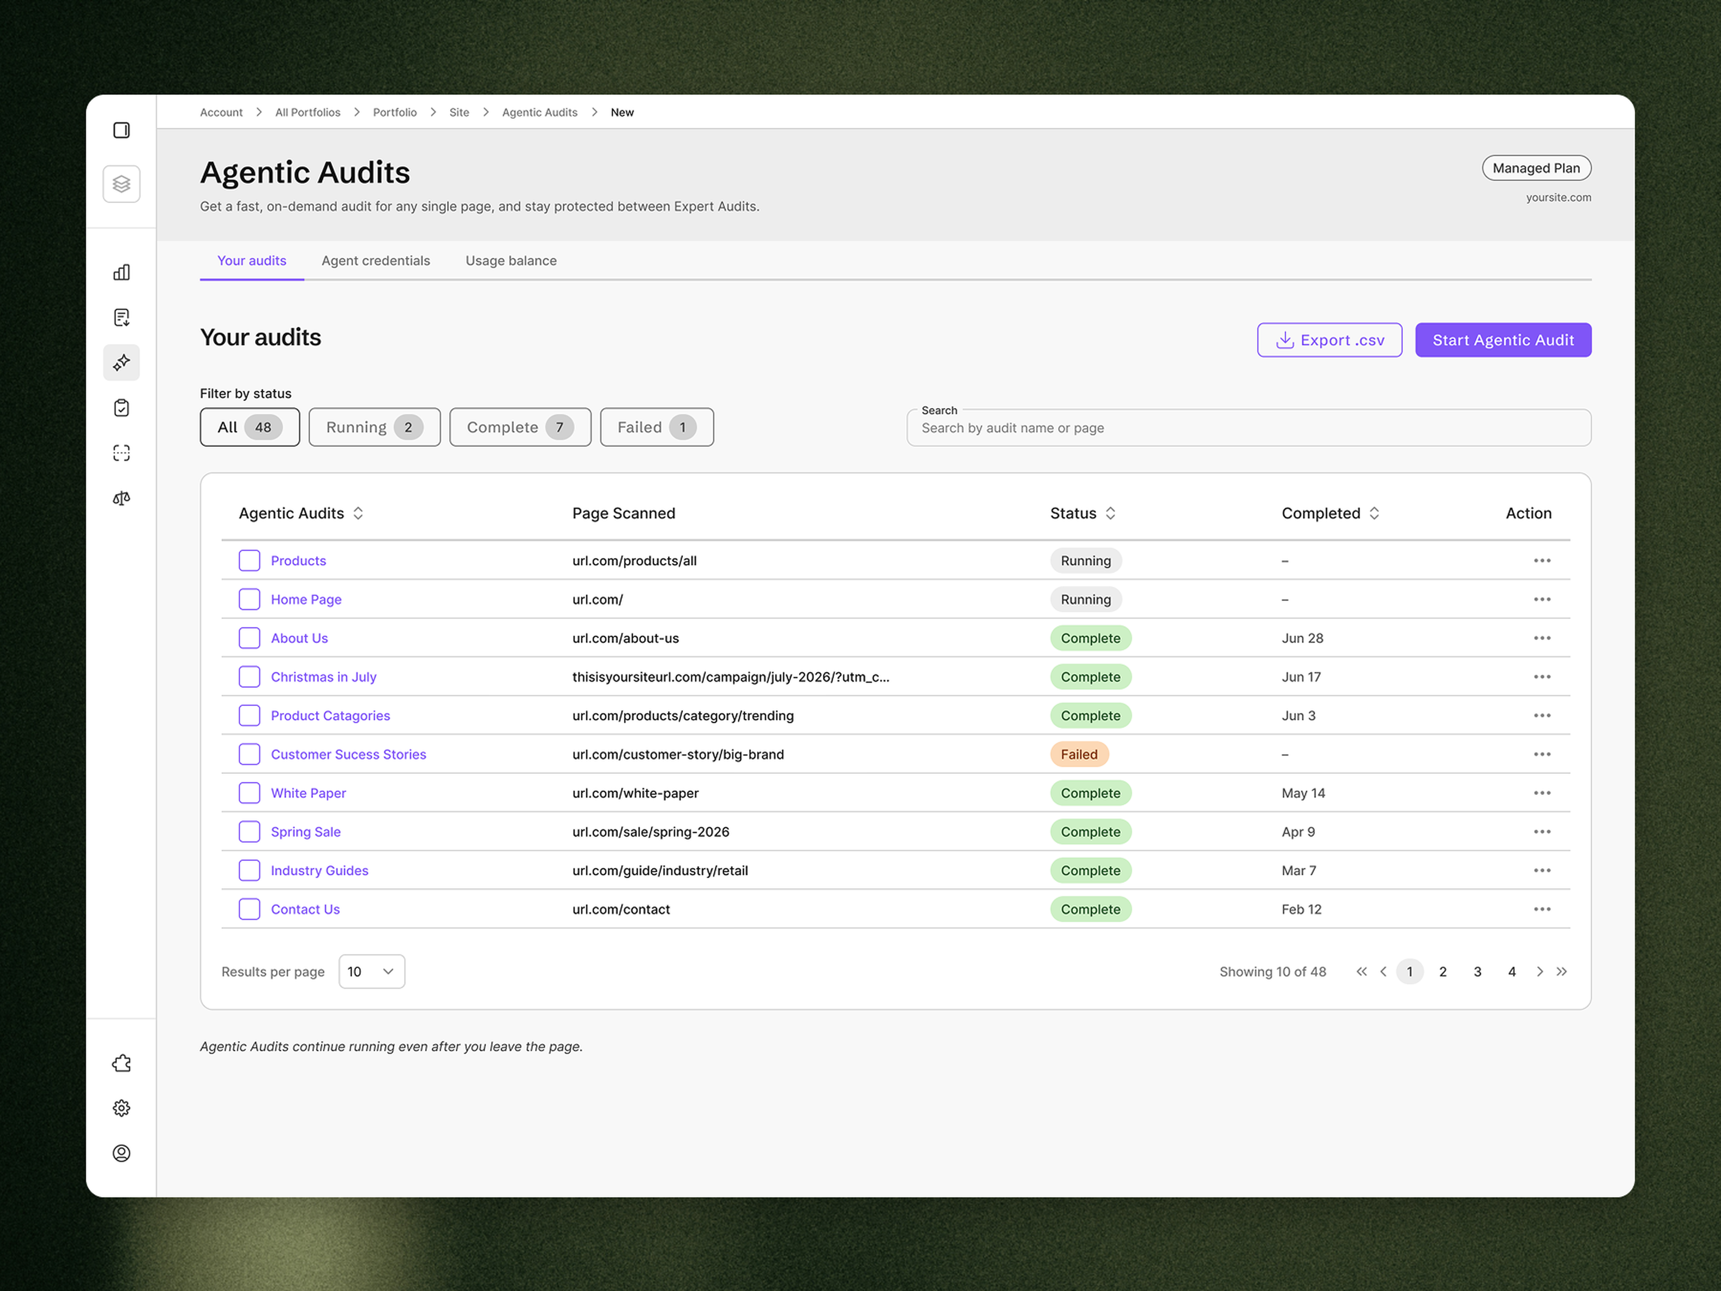This screenshot has height=1291, width=1721.
Task: Open row actions for Products audit
Action: [x=1542, y=560]
